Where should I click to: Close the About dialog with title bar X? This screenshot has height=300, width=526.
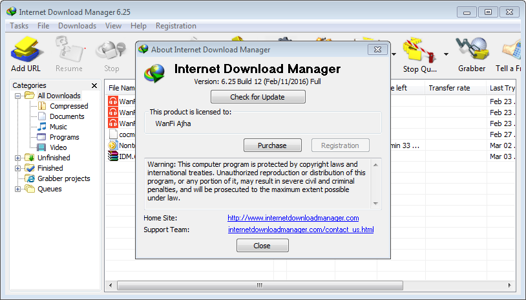point(377,50)
